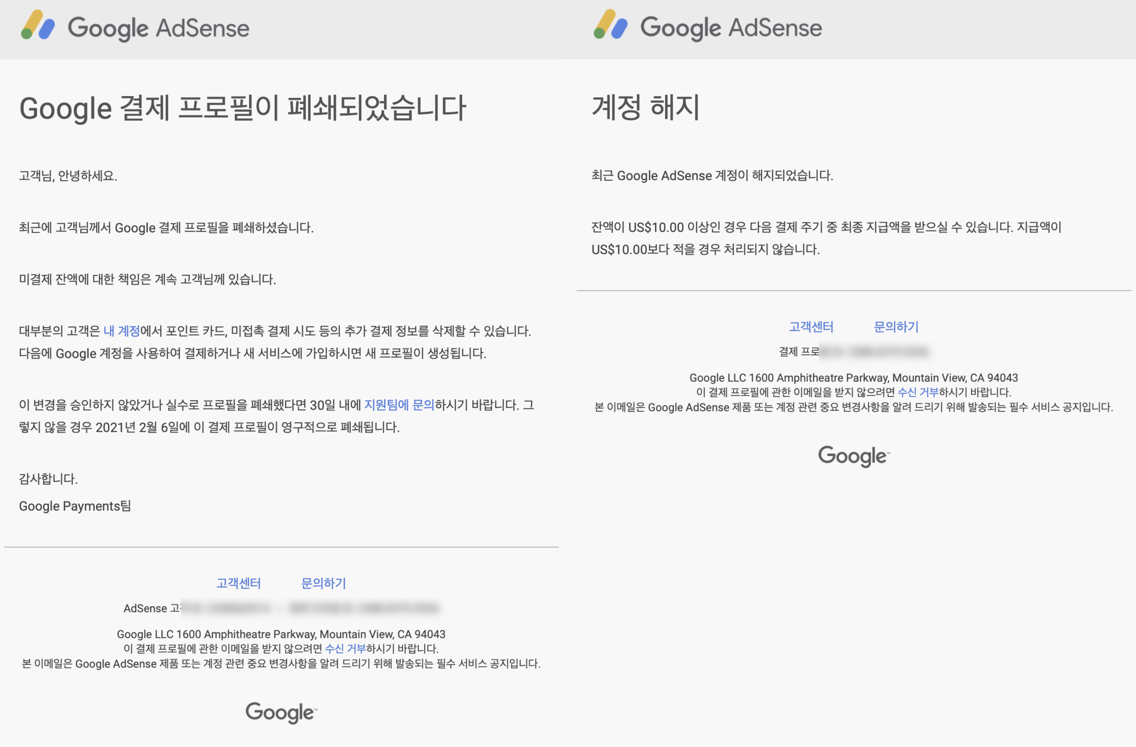The height and width of the screenshot is (747, 1136).
Task: Open 문의하기 link in payments profile email footer
Action: click(x=323, y=583)
